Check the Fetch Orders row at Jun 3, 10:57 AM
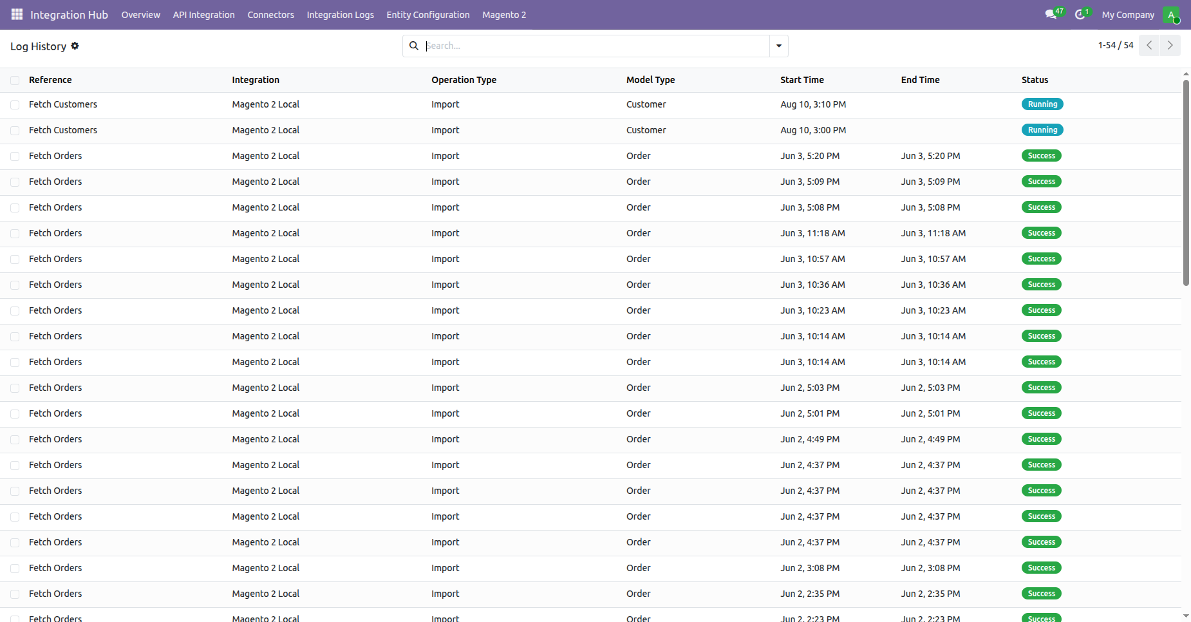This screenshot has height=622, width=1191. [x=15, y=259]
